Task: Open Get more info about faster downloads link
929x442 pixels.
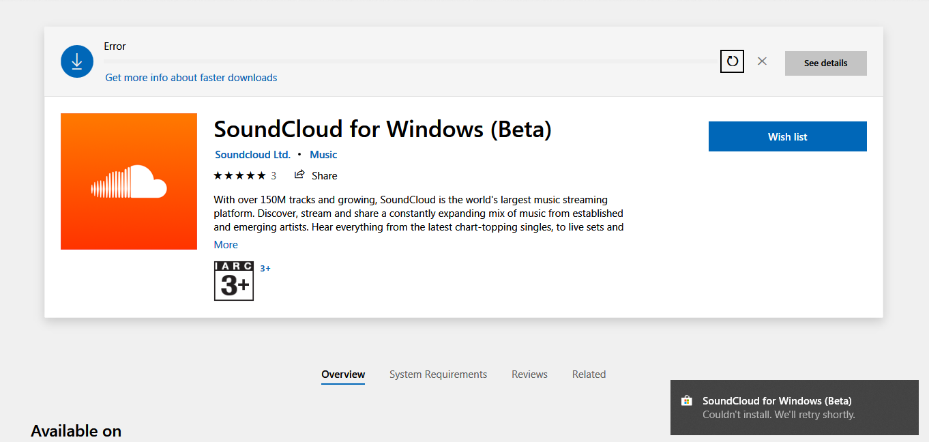Action: (x=191, y=78)
